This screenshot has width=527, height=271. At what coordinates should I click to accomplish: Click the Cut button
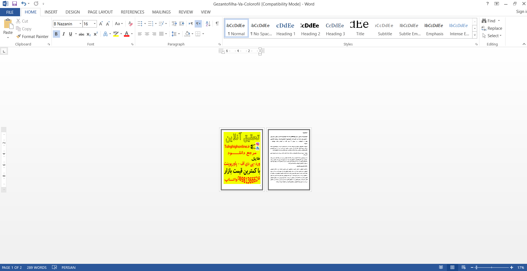click(22, 21)
